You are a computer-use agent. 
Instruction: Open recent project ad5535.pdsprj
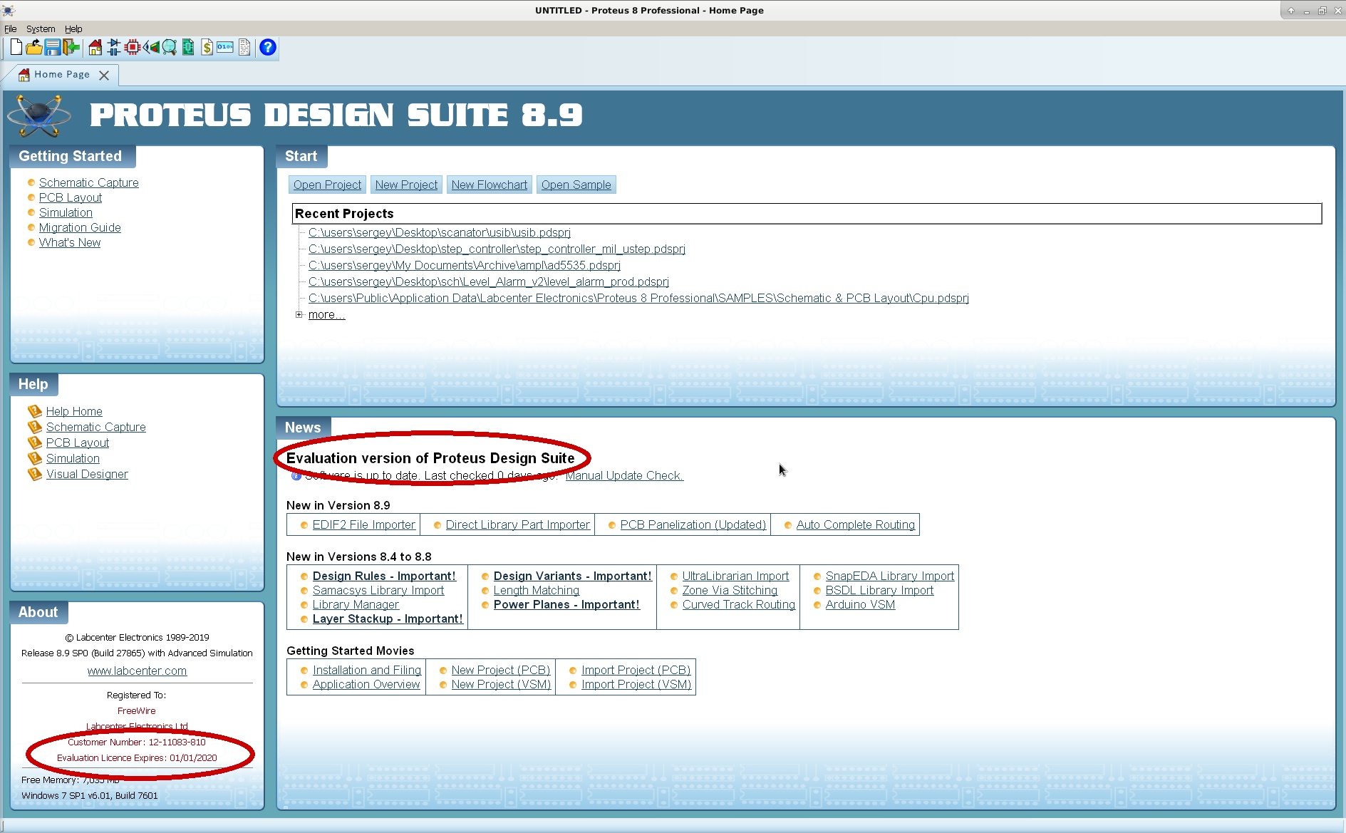pos(465,265)
